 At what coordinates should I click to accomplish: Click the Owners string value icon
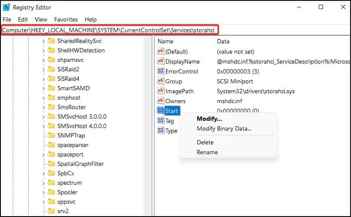click(x=161, y=101)
